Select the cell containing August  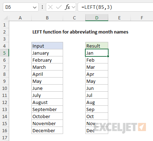[x=47, y=102]
